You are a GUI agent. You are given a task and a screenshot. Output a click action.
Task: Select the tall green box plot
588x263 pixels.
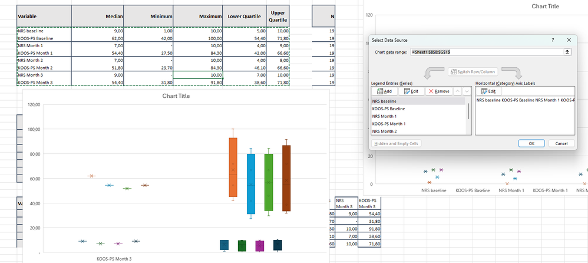click(x=269, y=182)
